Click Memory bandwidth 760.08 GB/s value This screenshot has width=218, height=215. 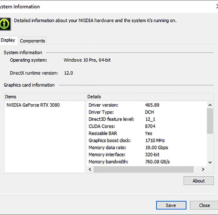tap(157, 162)
